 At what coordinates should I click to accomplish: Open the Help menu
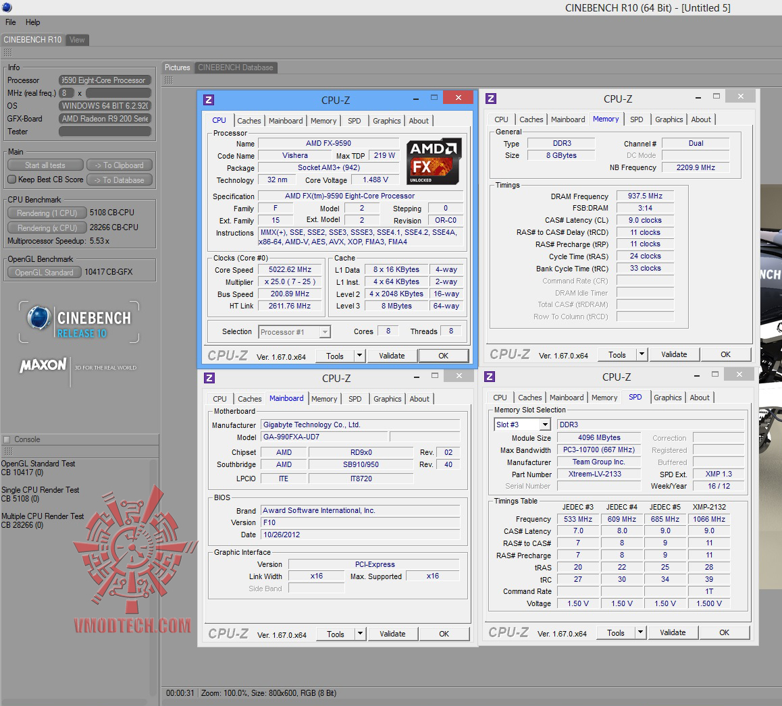[33, 22]
